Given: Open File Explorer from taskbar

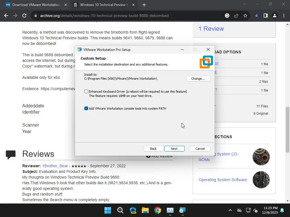Looking at the screenshot, I should pyautogui.click(x=145, y=210).
